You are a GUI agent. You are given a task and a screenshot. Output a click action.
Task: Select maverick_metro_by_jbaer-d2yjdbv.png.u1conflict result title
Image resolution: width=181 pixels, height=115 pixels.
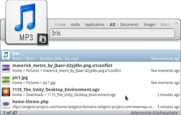pos(62,65)
